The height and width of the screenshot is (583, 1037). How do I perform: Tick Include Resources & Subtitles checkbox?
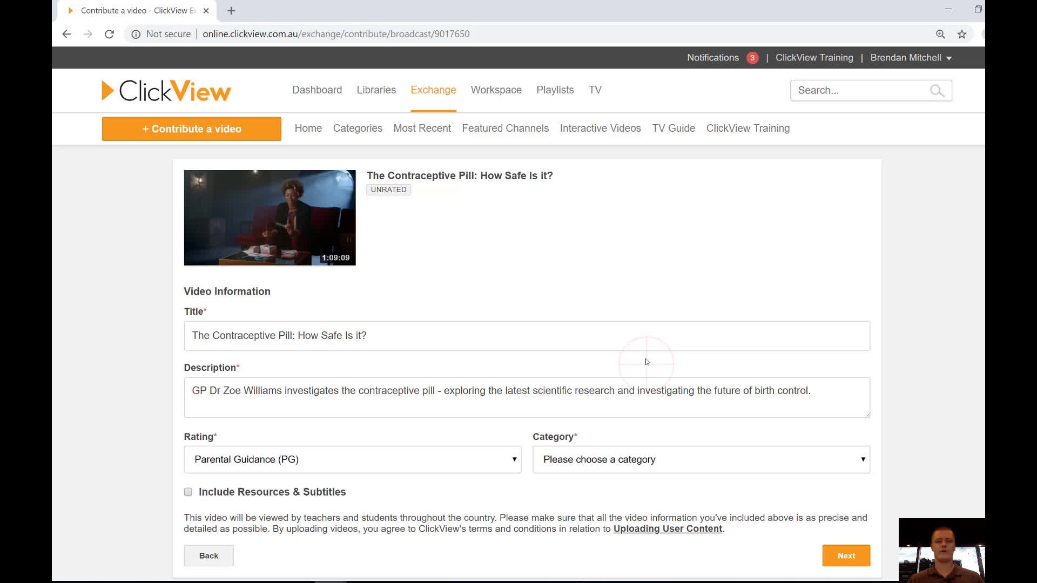(188, 492)
